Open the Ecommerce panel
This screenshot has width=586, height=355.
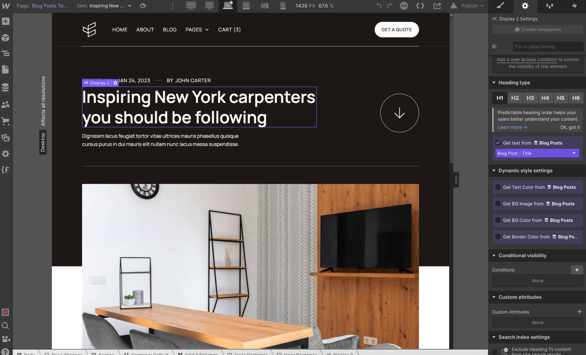coord(6,121)
